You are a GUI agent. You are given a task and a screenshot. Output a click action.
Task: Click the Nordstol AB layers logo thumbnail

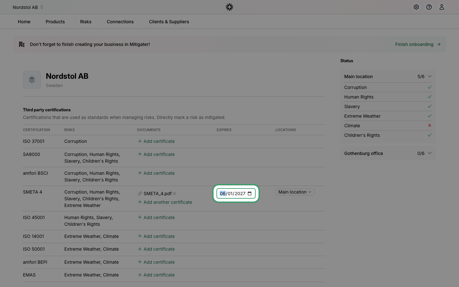click(32, 80)
